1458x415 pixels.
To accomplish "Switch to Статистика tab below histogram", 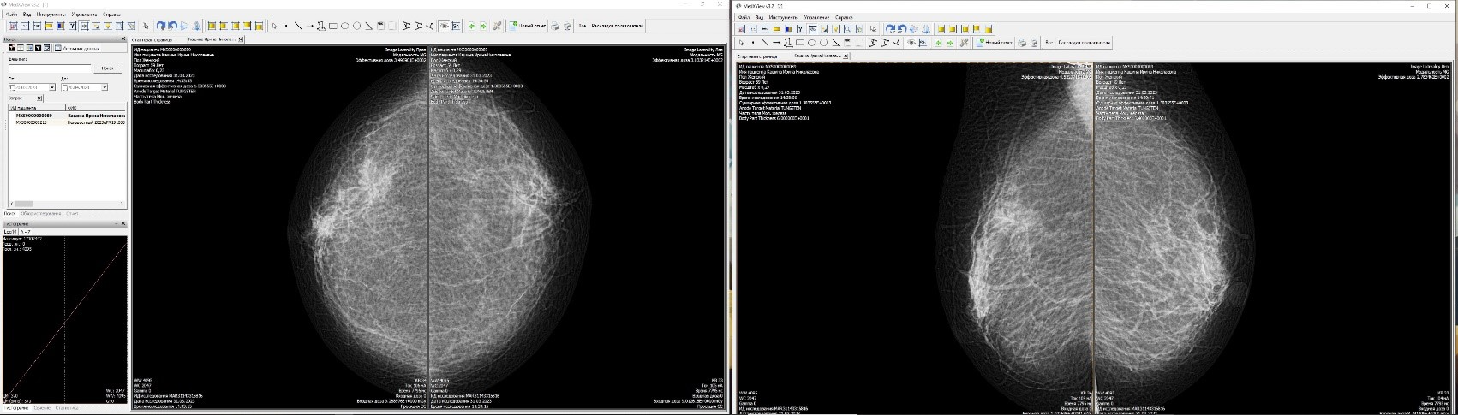I will tap(67, 409).
